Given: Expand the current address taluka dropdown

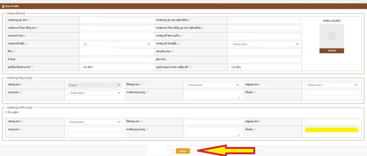Looking at the screenshot, I should pyautogui.click(x=331, y=85).
